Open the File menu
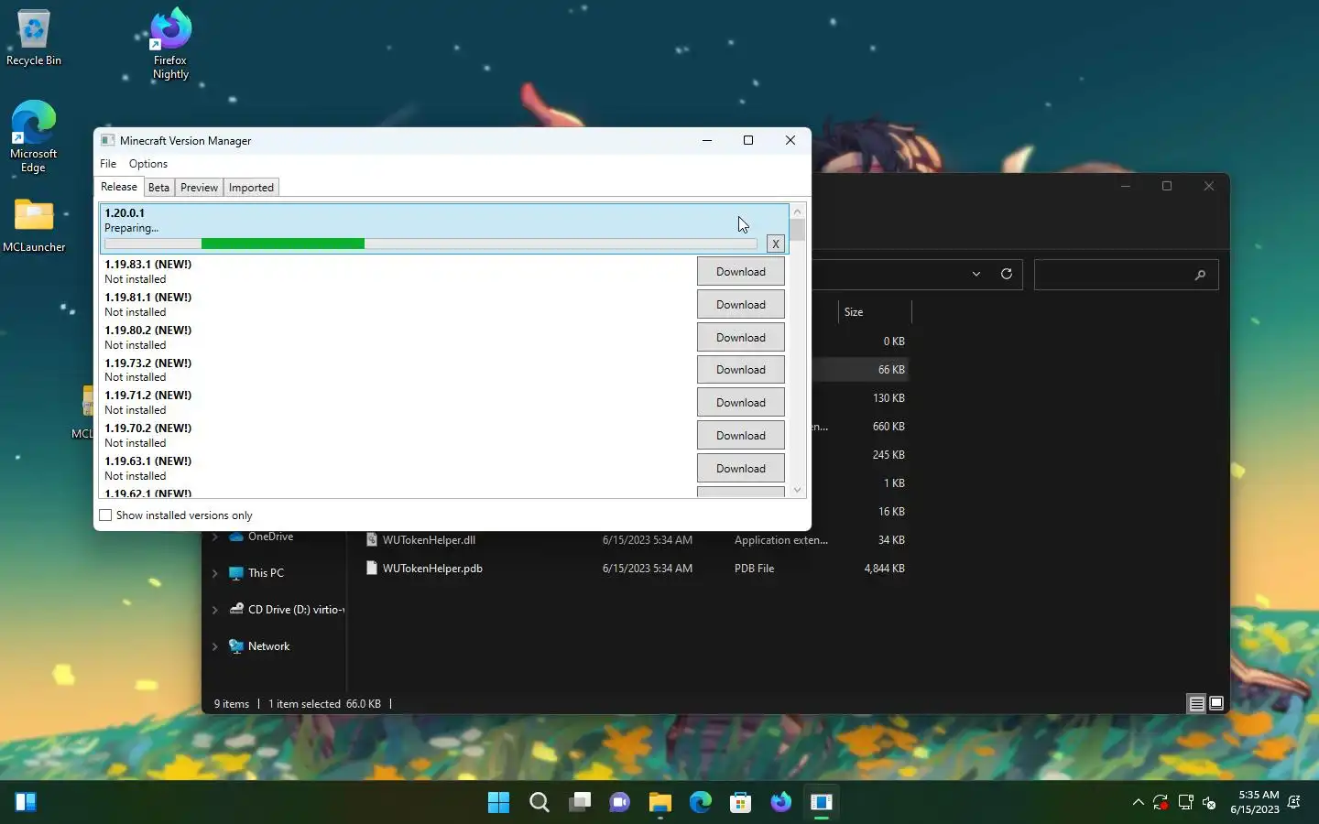 tap(108, 164)
